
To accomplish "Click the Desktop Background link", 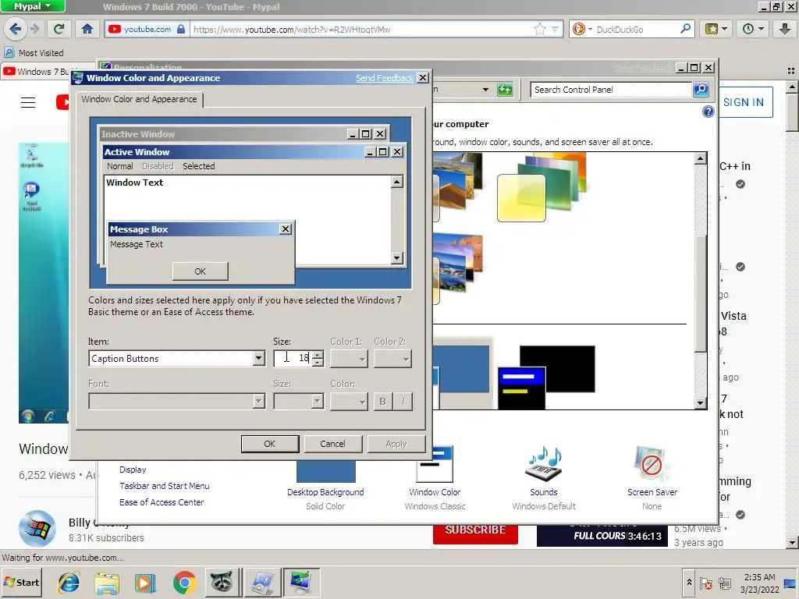I will point(325,492).
